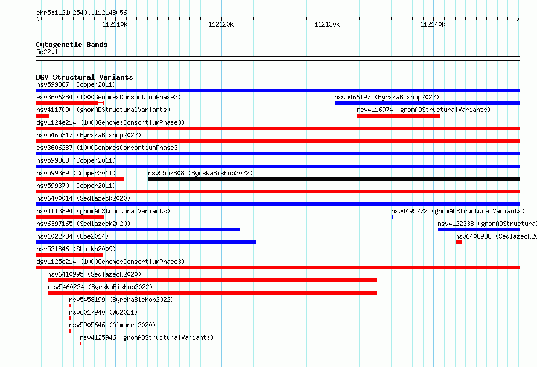Click the tiny blue nsv4495772 marker
The height and width of the screenshot is (367, 537).
point(392,217)
